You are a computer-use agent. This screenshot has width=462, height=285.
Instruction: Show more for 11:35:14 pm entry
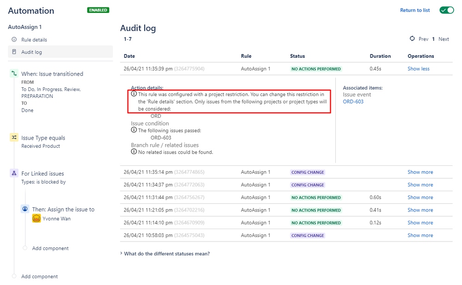pyautogui.click(x=420, y=172)
